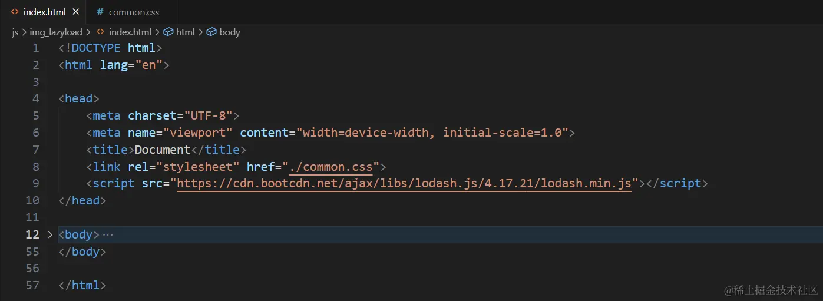This screenshot has height=301, width=823.
Task: Click line number 9 in the gutter
Action: click(36, 183)
